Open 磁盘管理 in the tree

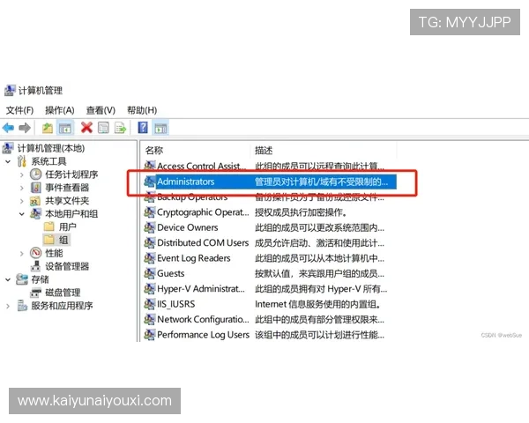[63, 293]
